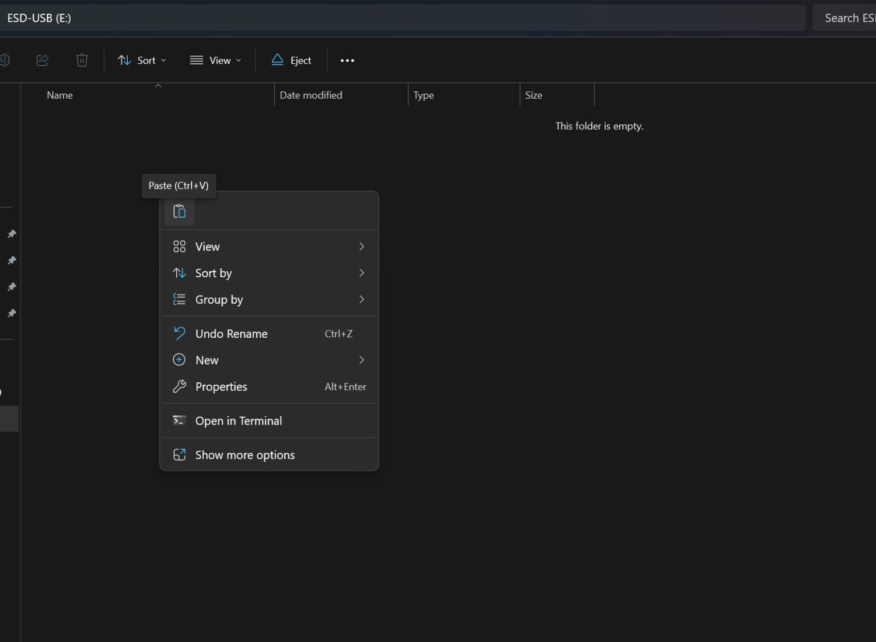Choose Properties in context menu
The height and width of the screenshot is (642, 876).
pyautogui.click(x=269, y=387)
